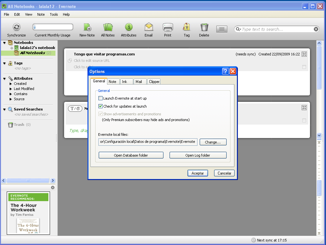Open the Note menu

pyautogui.click(x=41, y=14)
